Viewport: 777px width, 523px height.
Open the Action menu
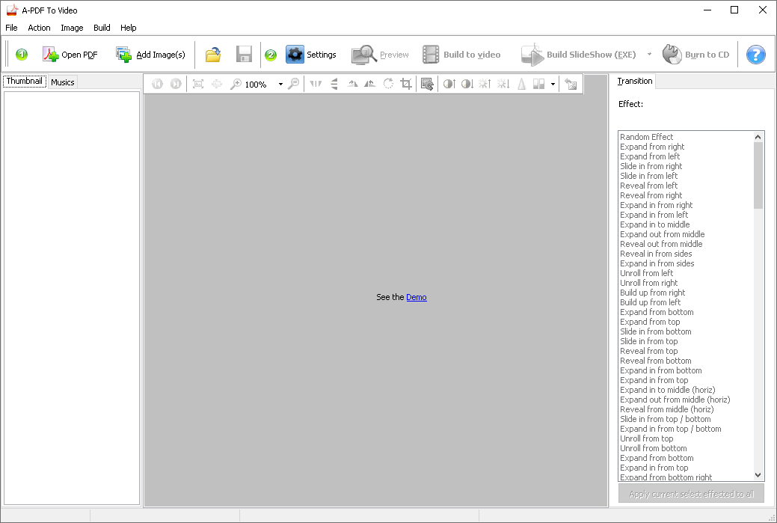point(39,28)
